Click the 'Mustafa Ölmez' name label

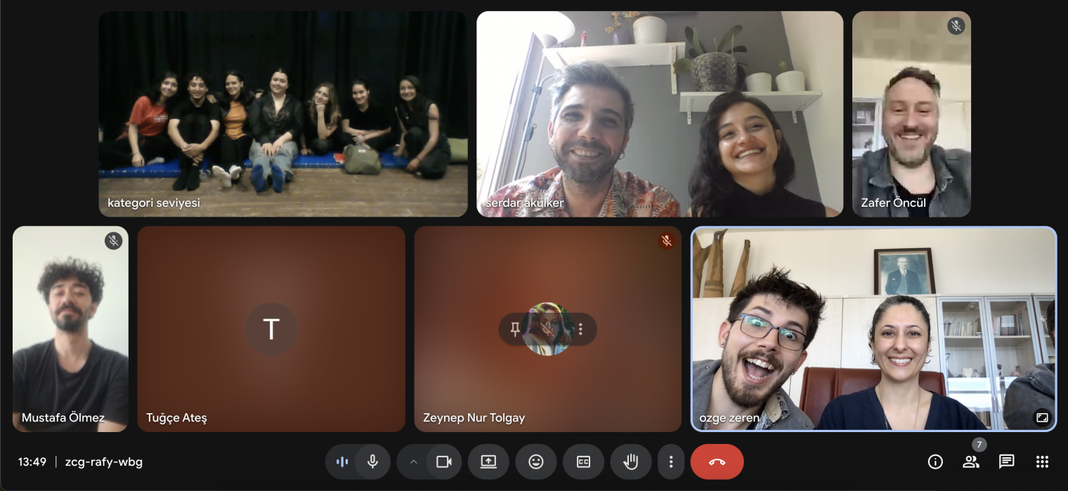(63, 417)
